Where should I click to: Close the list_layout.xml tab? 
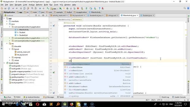(84, 15)
